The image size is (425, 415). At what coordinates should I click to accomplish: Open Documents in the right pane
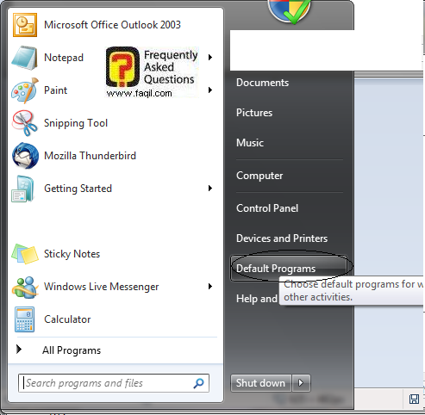(x=262, y=83)
